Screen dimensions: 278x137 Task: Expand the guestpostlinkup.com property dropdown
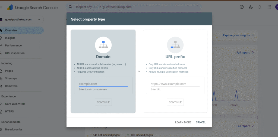pos(39,19)
